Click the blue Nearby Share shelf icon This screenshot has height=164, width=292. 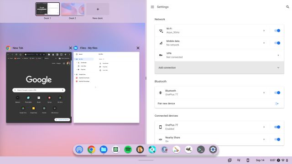[x=79, y=149]
